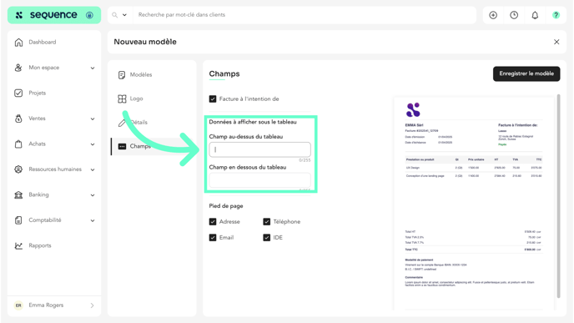Expand the Comptabilité chevron
This screenshot has height=323, width=574.
click(x=93, y=220)
